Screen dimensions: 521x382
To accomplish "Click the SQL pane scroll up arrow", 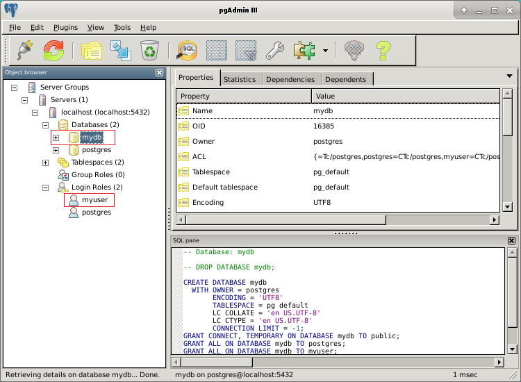I will pos(513,252).
